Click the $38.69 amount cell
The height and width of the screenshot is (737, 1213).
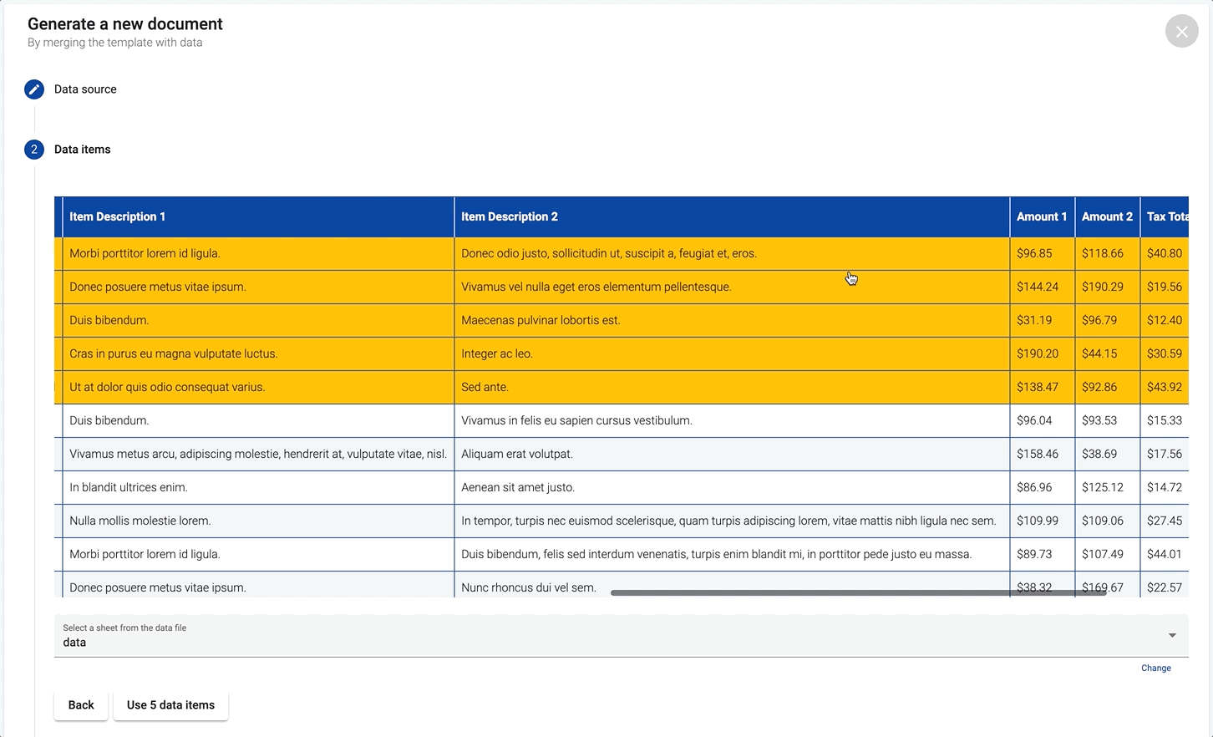(x=1107, y=455)
